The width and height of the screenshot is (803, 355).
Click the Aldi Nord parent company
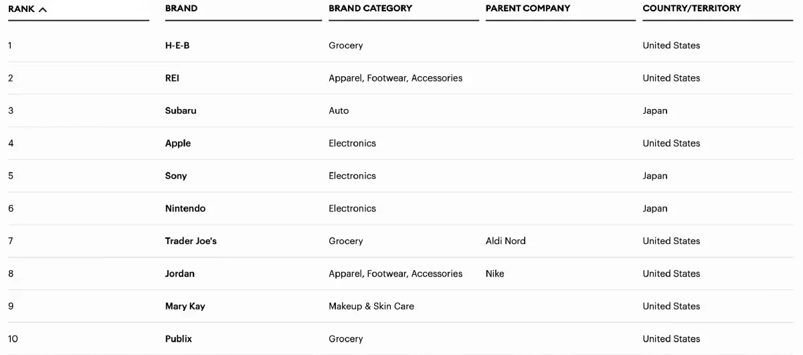click(x=505, y=241)
